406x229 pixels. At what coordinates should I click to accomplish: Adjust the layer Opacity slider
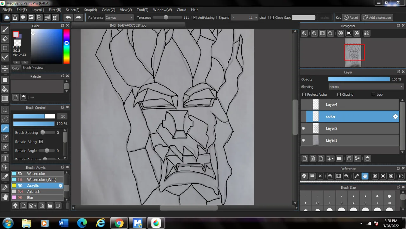tap(359, 79)
